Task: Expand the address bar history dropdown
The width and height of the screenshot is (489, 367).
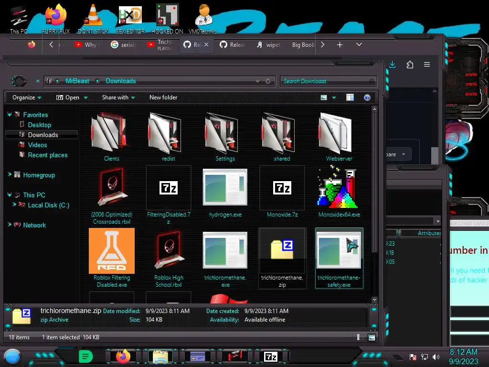Action: (x=257, y=81)
